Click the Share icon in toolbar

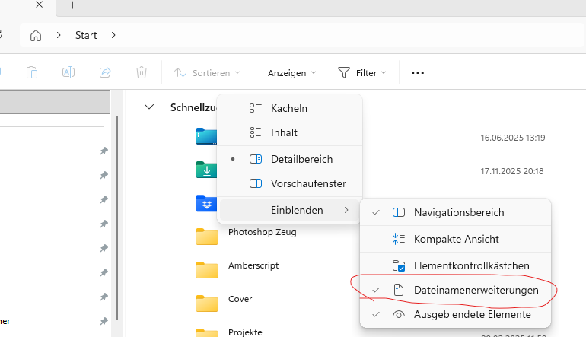[x=105, y=73]
